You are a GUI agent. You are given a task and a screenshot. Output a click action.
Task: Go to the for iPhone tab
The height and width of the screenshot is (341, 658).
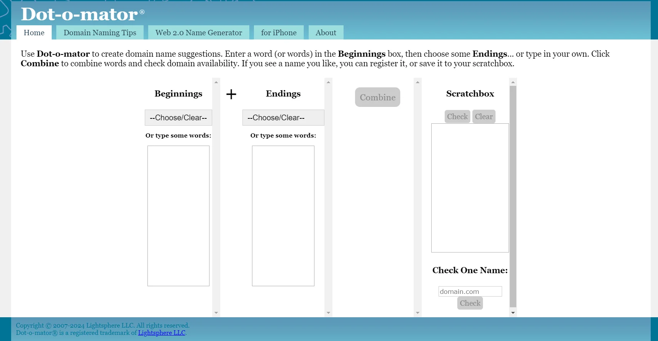pyautogui.click(x=278, y=33)
